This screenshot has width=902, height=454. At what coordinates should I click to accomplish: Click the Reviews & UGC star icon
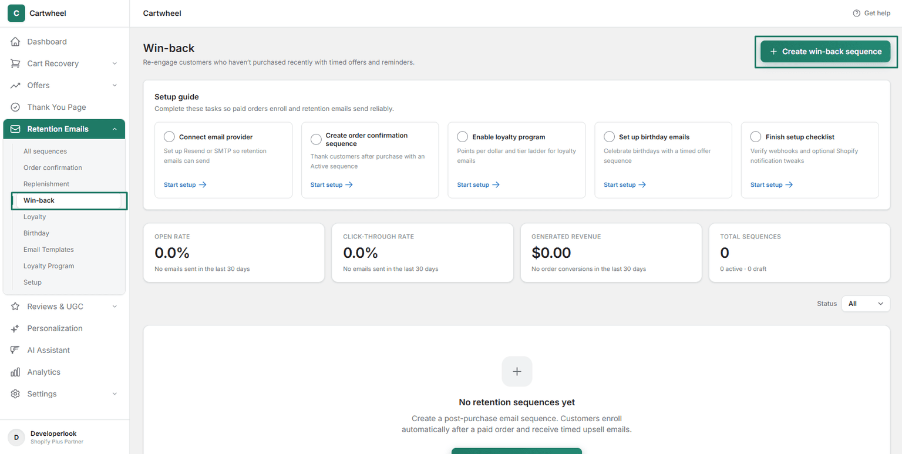[16, 307]
